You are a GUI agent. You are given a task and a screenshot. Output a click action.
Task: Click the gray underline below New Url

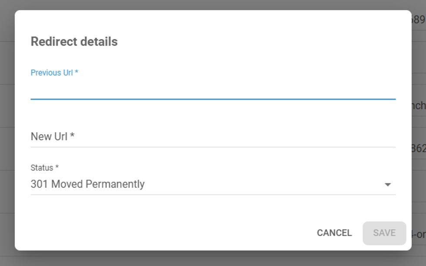click(213, 147)
